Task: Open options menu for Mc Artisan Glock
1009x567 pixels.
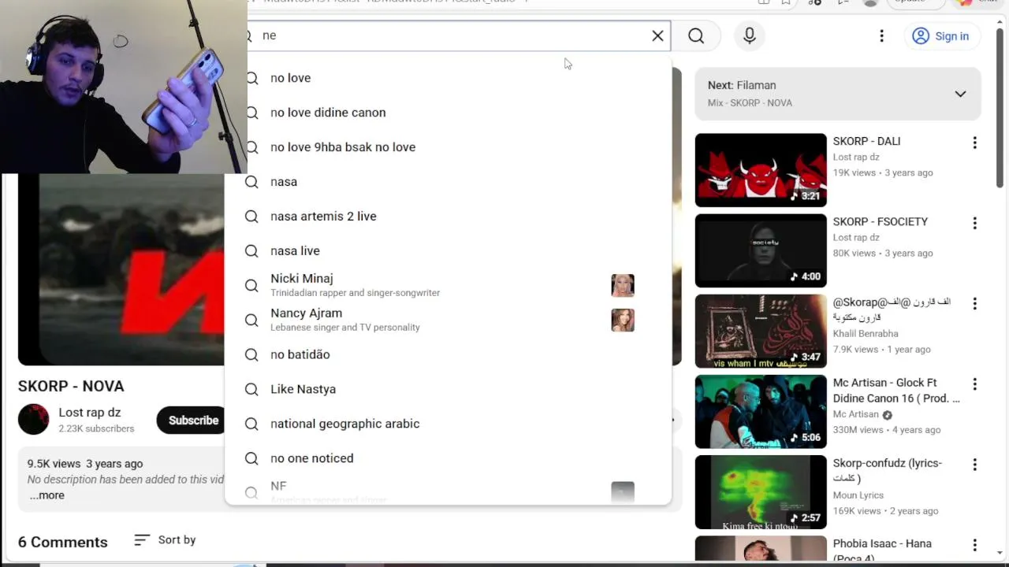Action: point(974,384)
